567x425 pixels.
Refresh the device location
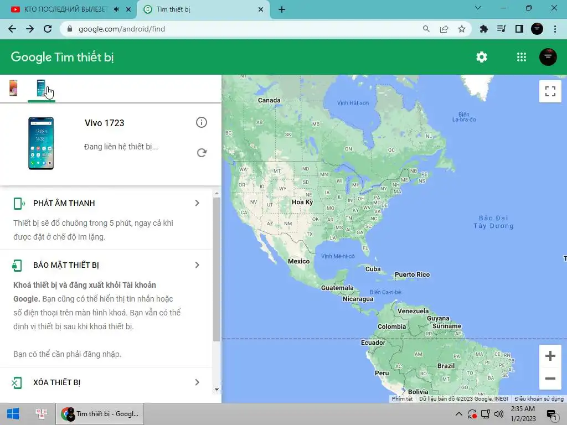click(202, 153)
